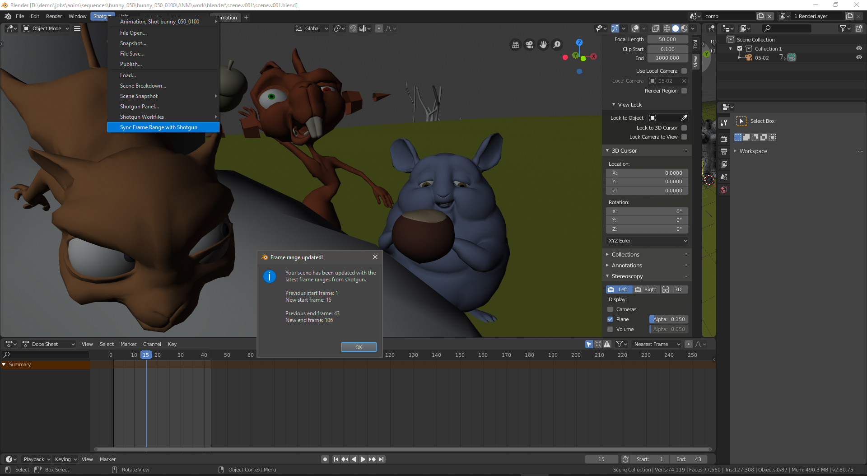Select material preview shading icon

point(684,28)
